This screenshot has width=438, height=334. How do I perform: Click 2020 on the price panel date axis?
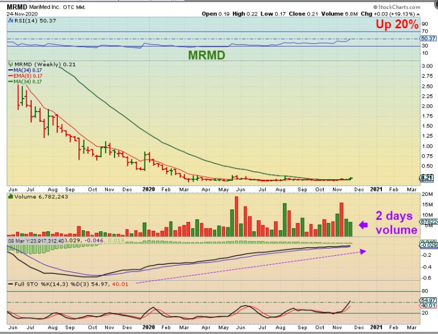(x=148, y=189)
